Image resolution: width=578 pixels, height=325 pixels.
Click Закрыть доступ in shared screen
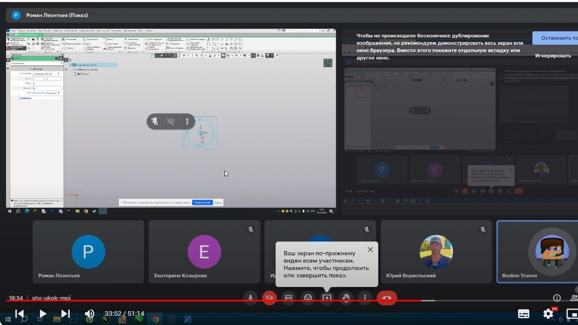pyautogui.click(x=202, y=202)
